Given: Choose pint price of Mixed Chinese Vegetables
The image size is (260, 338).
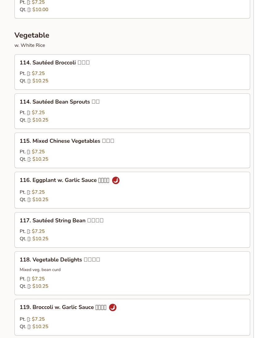Looking at the screenshot, I should coord(38,152).
